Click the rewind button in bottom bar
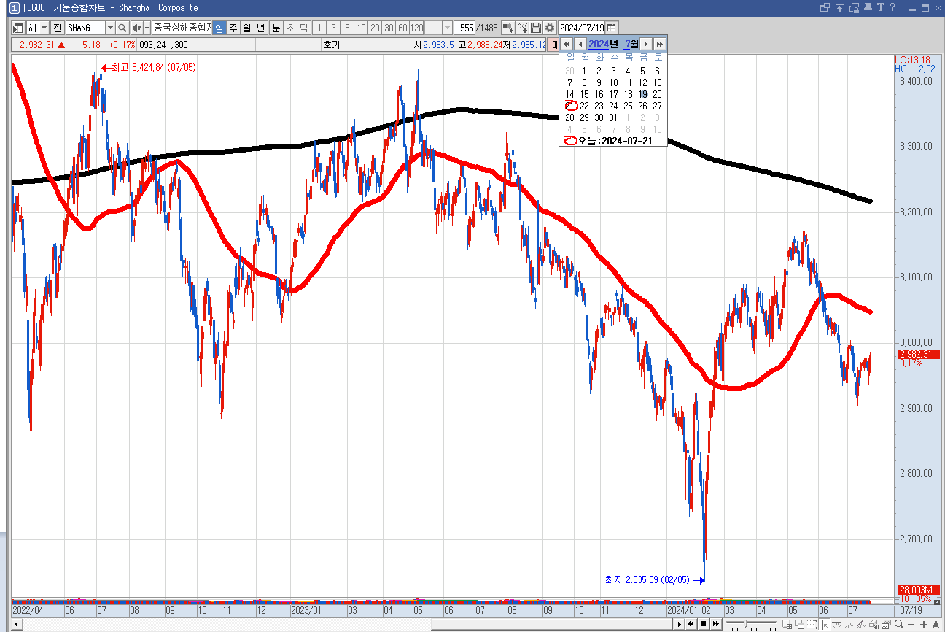 click(x=692, y=624)
